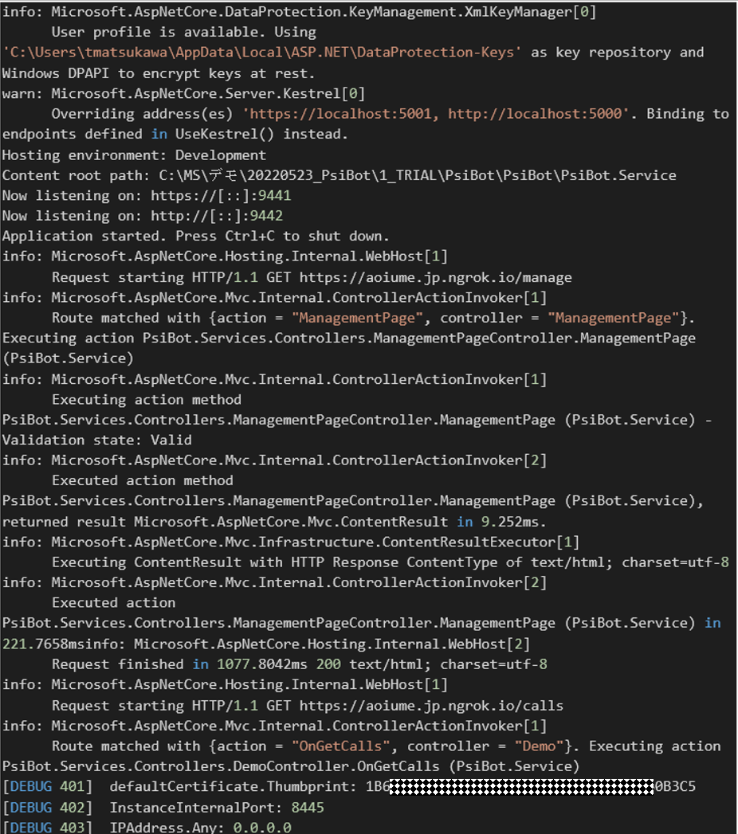Viewport: 738px width, 834px height.
Task: Open the https://localhost:5001 address link
Action: [x=340, y=114]
